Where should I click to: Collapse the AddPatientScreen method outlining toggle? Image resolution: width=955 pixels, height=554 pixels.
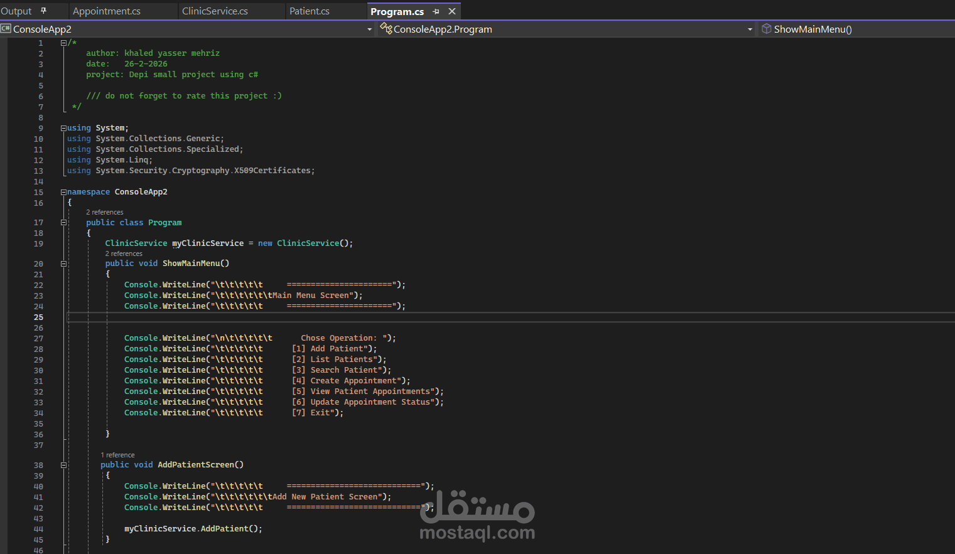pyautogui.click(x=63, y=465)
